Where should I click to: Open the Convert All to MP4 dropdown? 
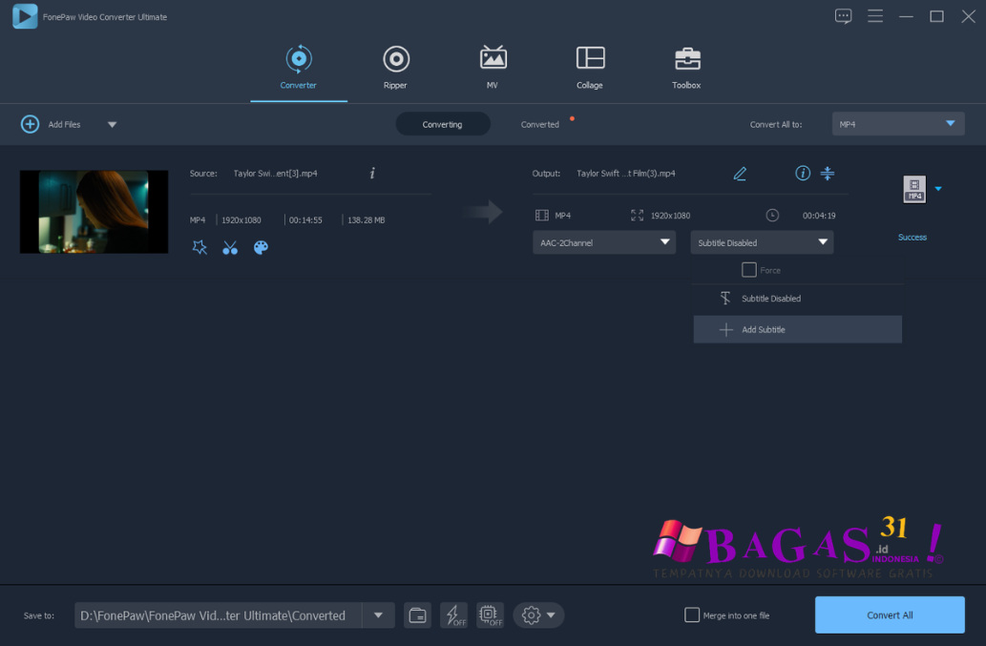coord(897,124)
